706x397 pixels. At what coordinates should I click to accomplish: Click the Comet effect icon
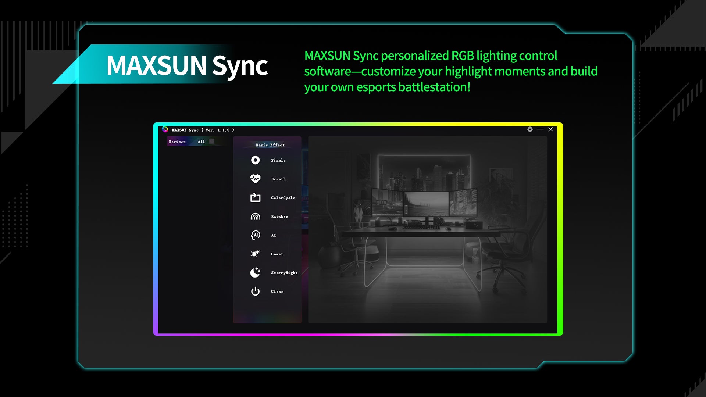coord(255,254)
